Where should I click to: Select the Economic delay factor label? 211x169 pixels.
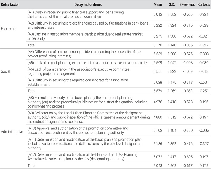[9, 29]
